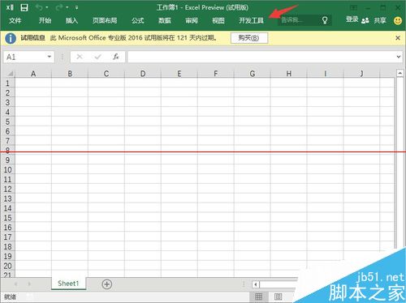Expand the formula bar chevron
Image resolution: width=406 pixels, height=303 pixels.
399,57
